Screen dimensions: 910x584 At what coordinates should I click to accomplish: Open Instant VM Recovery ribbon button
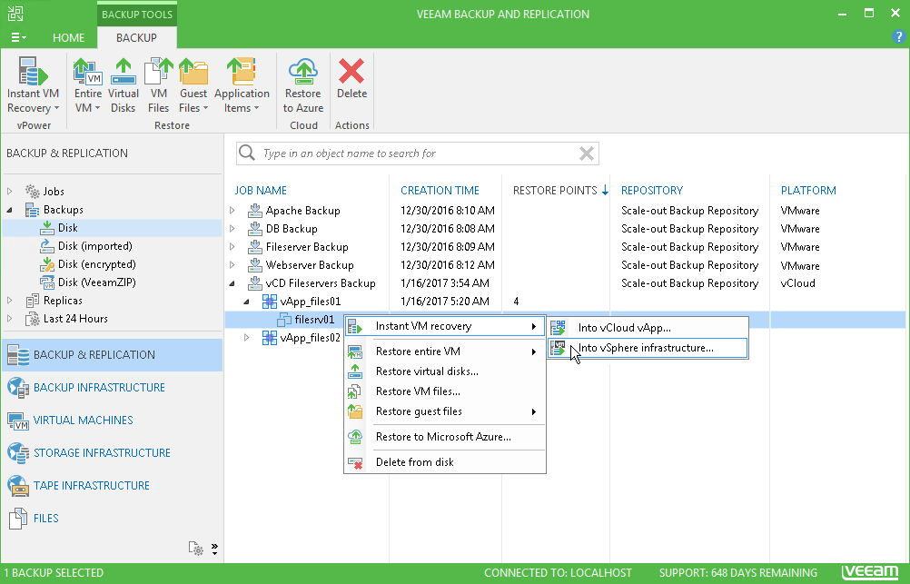pyautogui.click(x=33, y=85)
